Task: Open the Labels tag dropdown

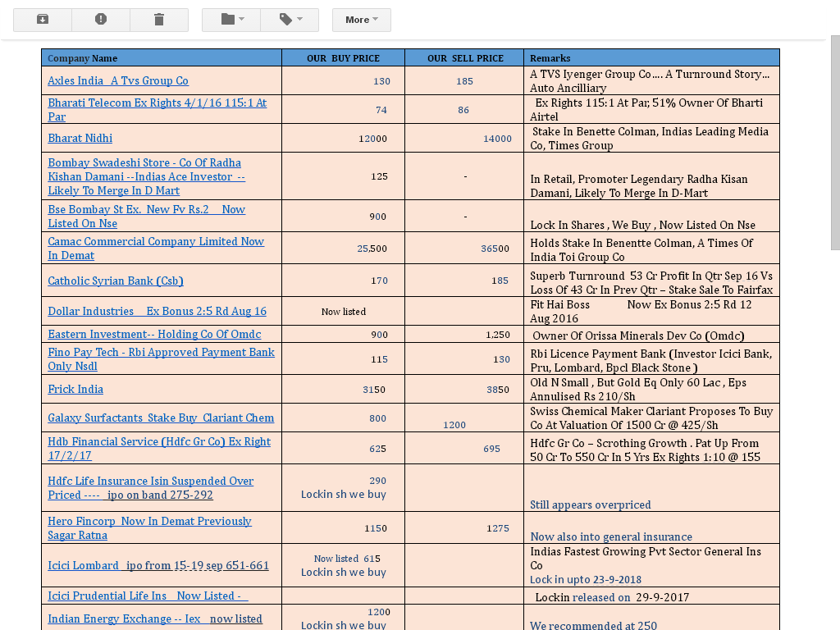Action: (290, 20)
